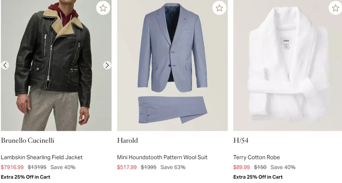This screenshot has width=342, height=183.
Task: Click Extra 25% Off in Cart under jacket
Action: click(25, 177)
